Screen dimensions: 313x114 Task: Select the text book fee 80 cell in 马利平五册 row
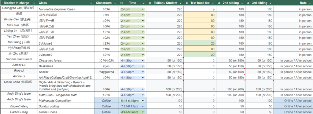point(200,49)
